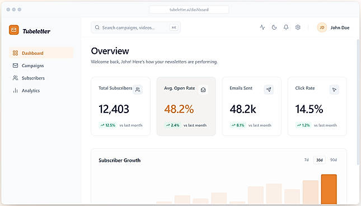Click the Total Subscribers people icon
Image resolution: width=361 pixels, height=206 pixels.
pyautogui.click(x=138, y=90)
